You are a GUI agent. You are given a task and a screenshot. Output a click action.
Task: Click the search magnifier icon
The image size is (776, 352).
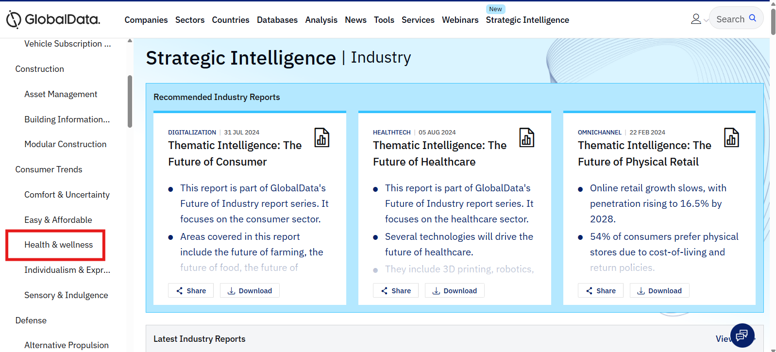(x=753, y=18)
